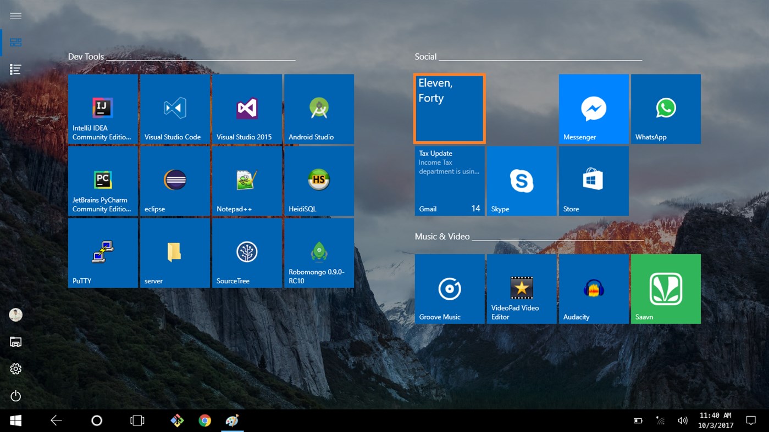Switch to the All apps list view

15,69
